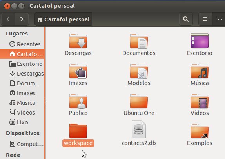
Task: Click the workspace folder name label
Action: (78, 143)
